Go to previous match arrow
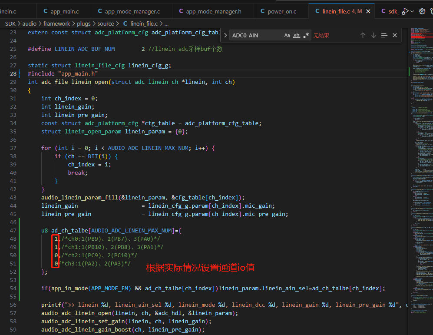Viewport: 433px width, 335px height. pos(363,35)
